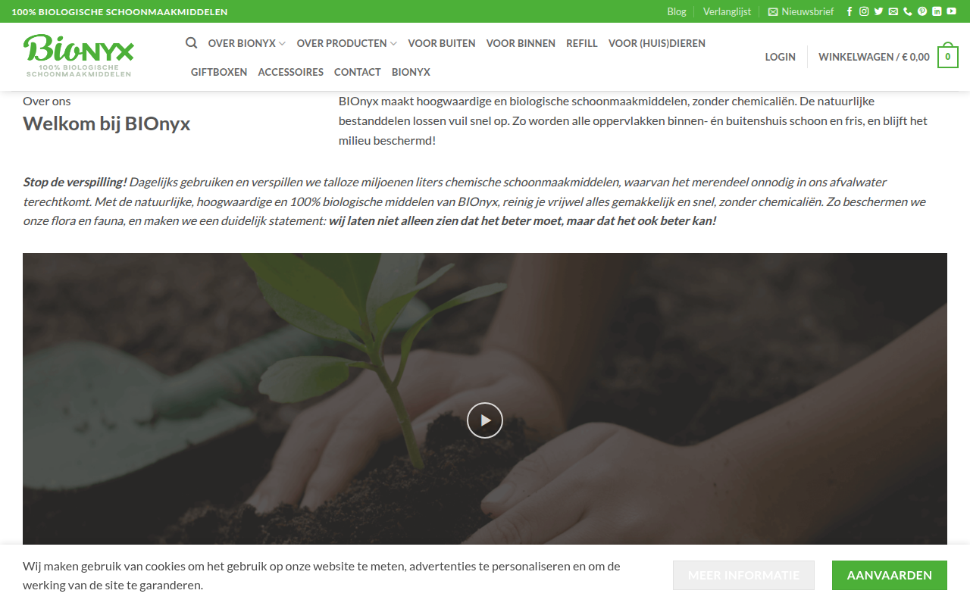The width and height of the screenshot is (970, 606).
Task: Open the BIONYX menu item
Action: pos(411,72)
